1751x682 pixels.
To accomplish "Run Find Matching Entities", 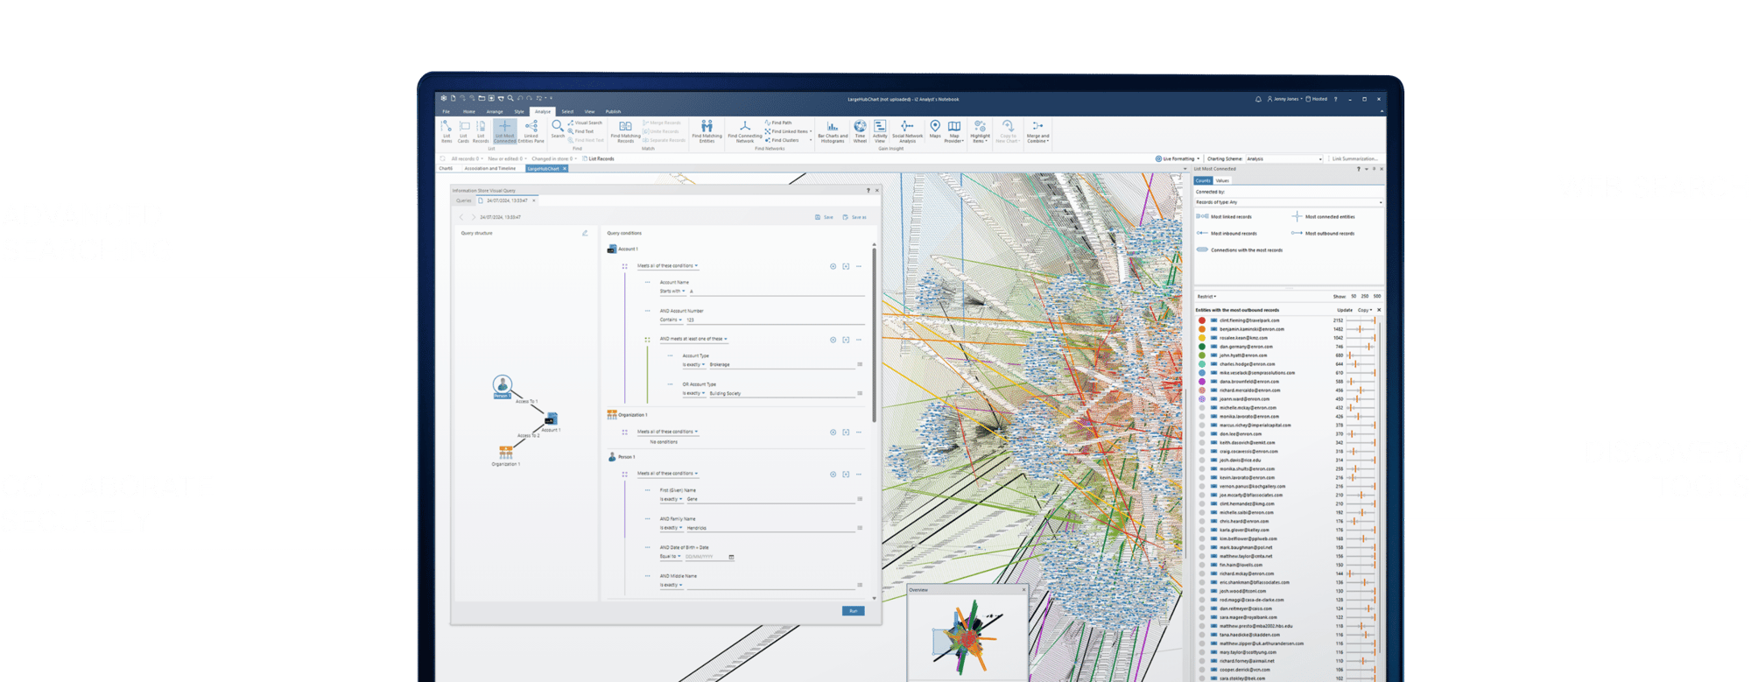I will [707, 131].
